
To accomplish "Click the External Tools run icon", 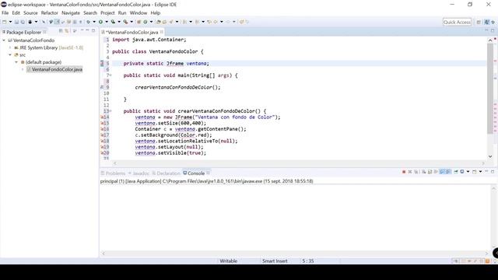I will [x=125, y=22].
